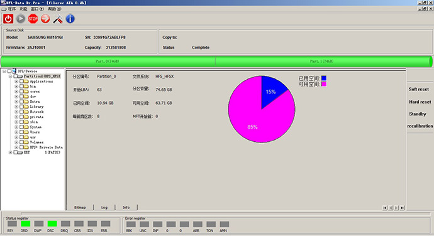The height and width of the screenshot is (236, 434).
Task: Click the Partition0 drive icon
Action: 20,77
